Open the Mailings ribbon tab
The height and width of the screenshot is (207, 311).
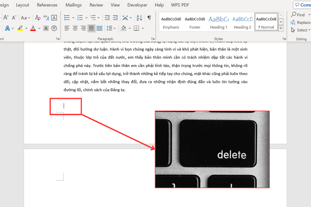click(x=73, y=5)
